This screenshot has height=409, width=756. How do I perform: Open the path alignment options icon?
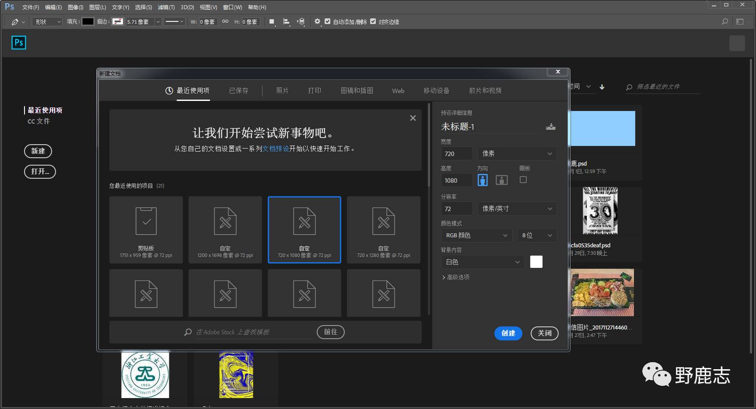tap(286, 21)
